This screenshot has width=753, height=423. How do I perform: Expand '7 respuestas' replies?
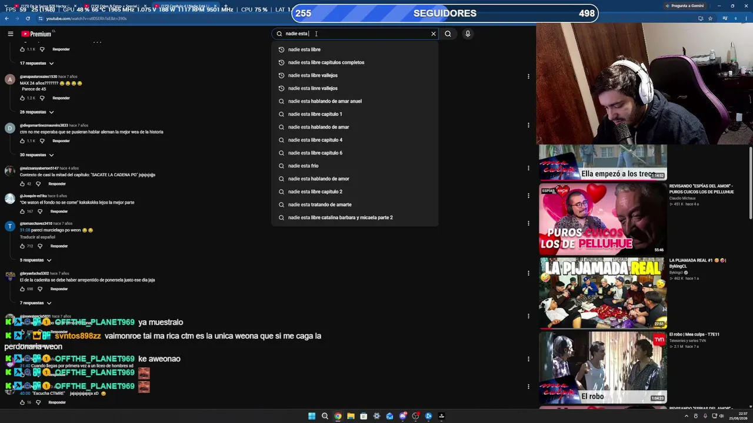click(35, 303)
